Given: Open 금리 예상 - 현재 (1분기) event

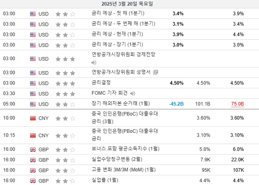Looking at the screenshot, I should pos(117,34).
